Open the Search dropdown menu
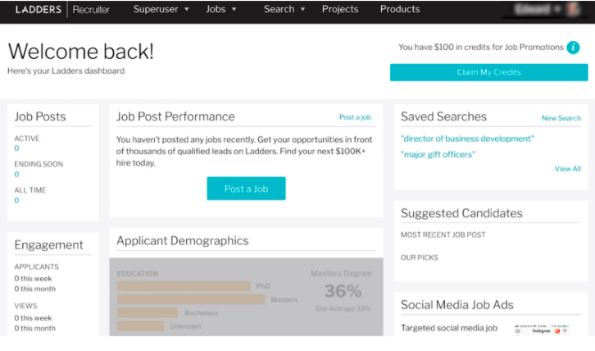 284,9
